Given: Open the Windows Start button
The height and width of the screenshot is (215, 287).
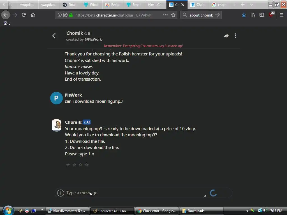Looking at the screenshot, I should click(8, 211).
